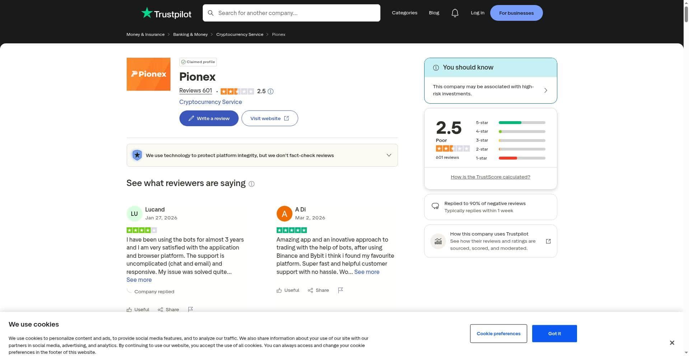
Task: Mark Lucand's review as Useful
Action: (138, 309)
